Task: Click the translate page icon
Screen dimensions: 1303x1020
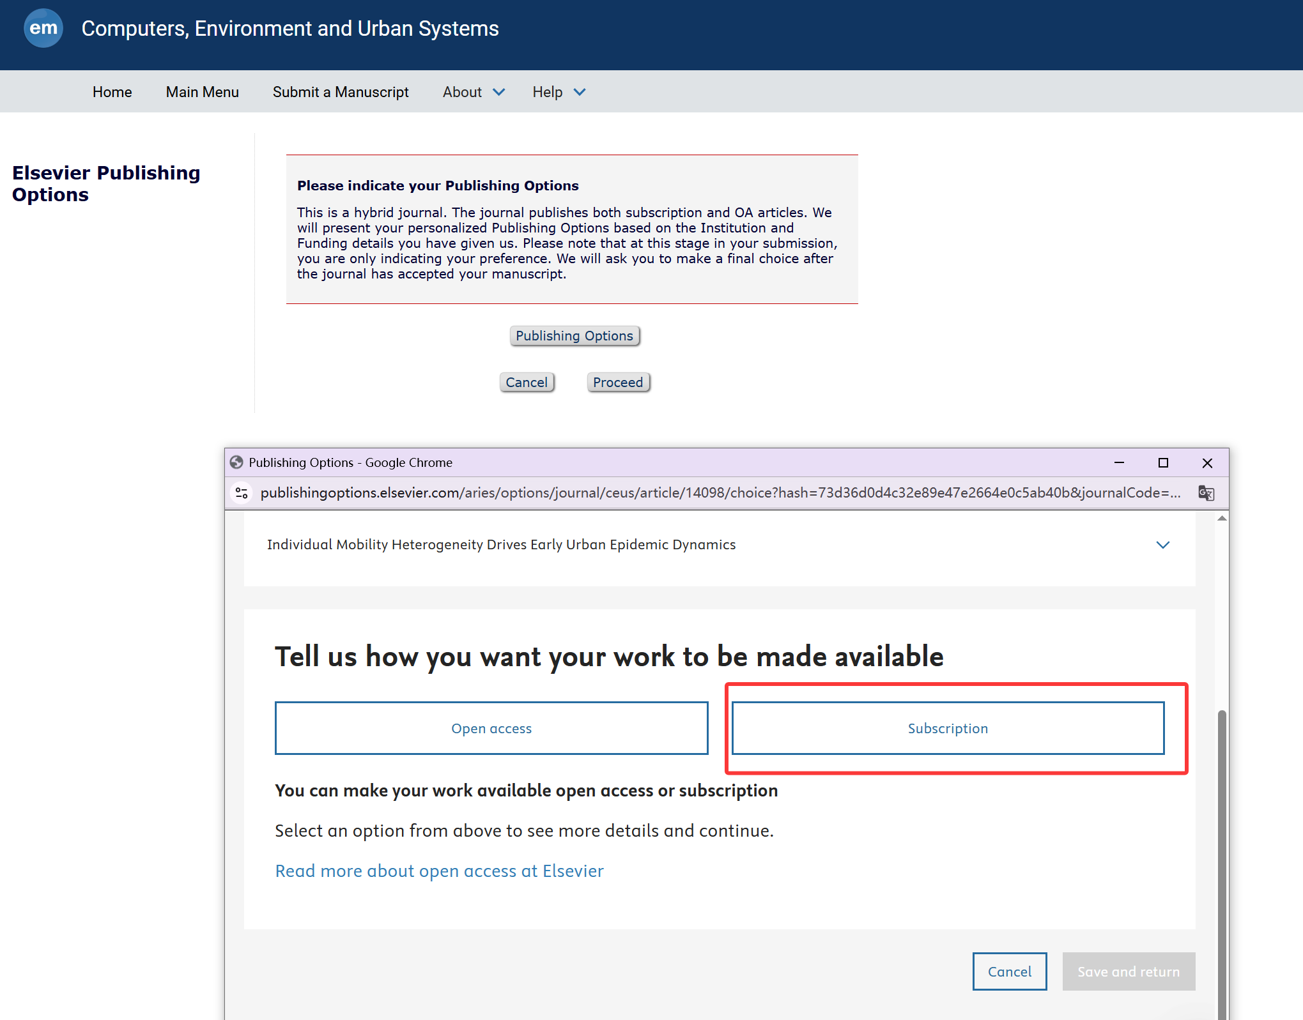Action: tap(1206, 493)
